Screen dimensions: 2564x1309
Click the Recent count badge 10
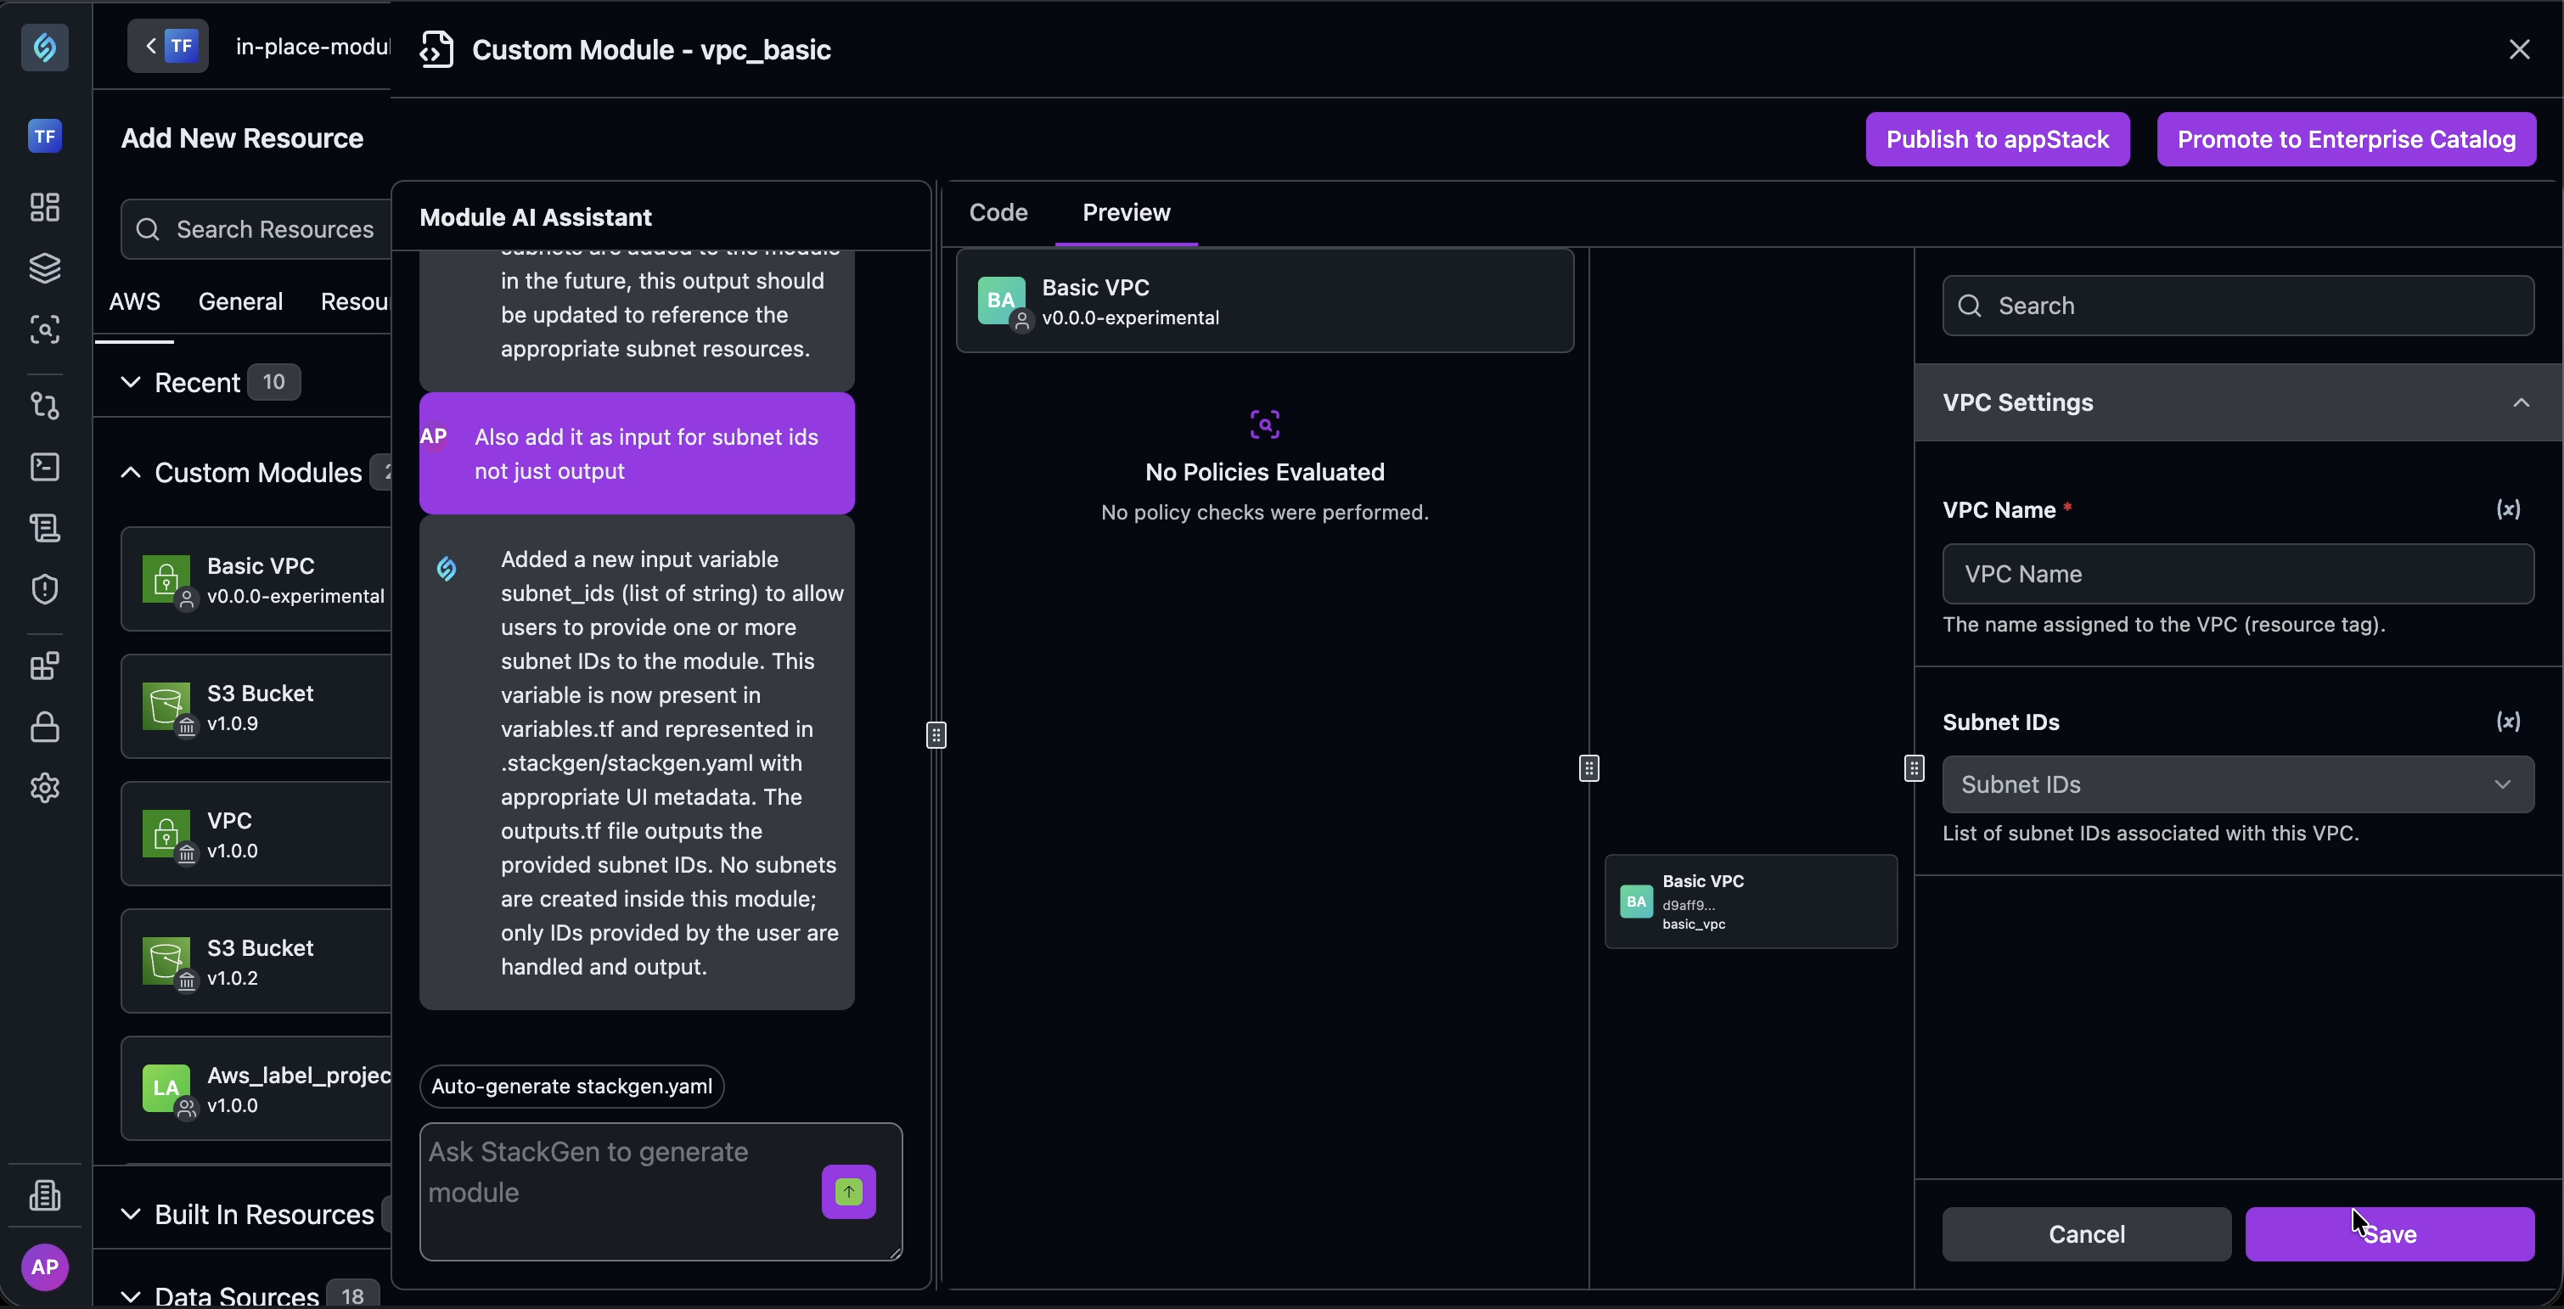(273, 382)
